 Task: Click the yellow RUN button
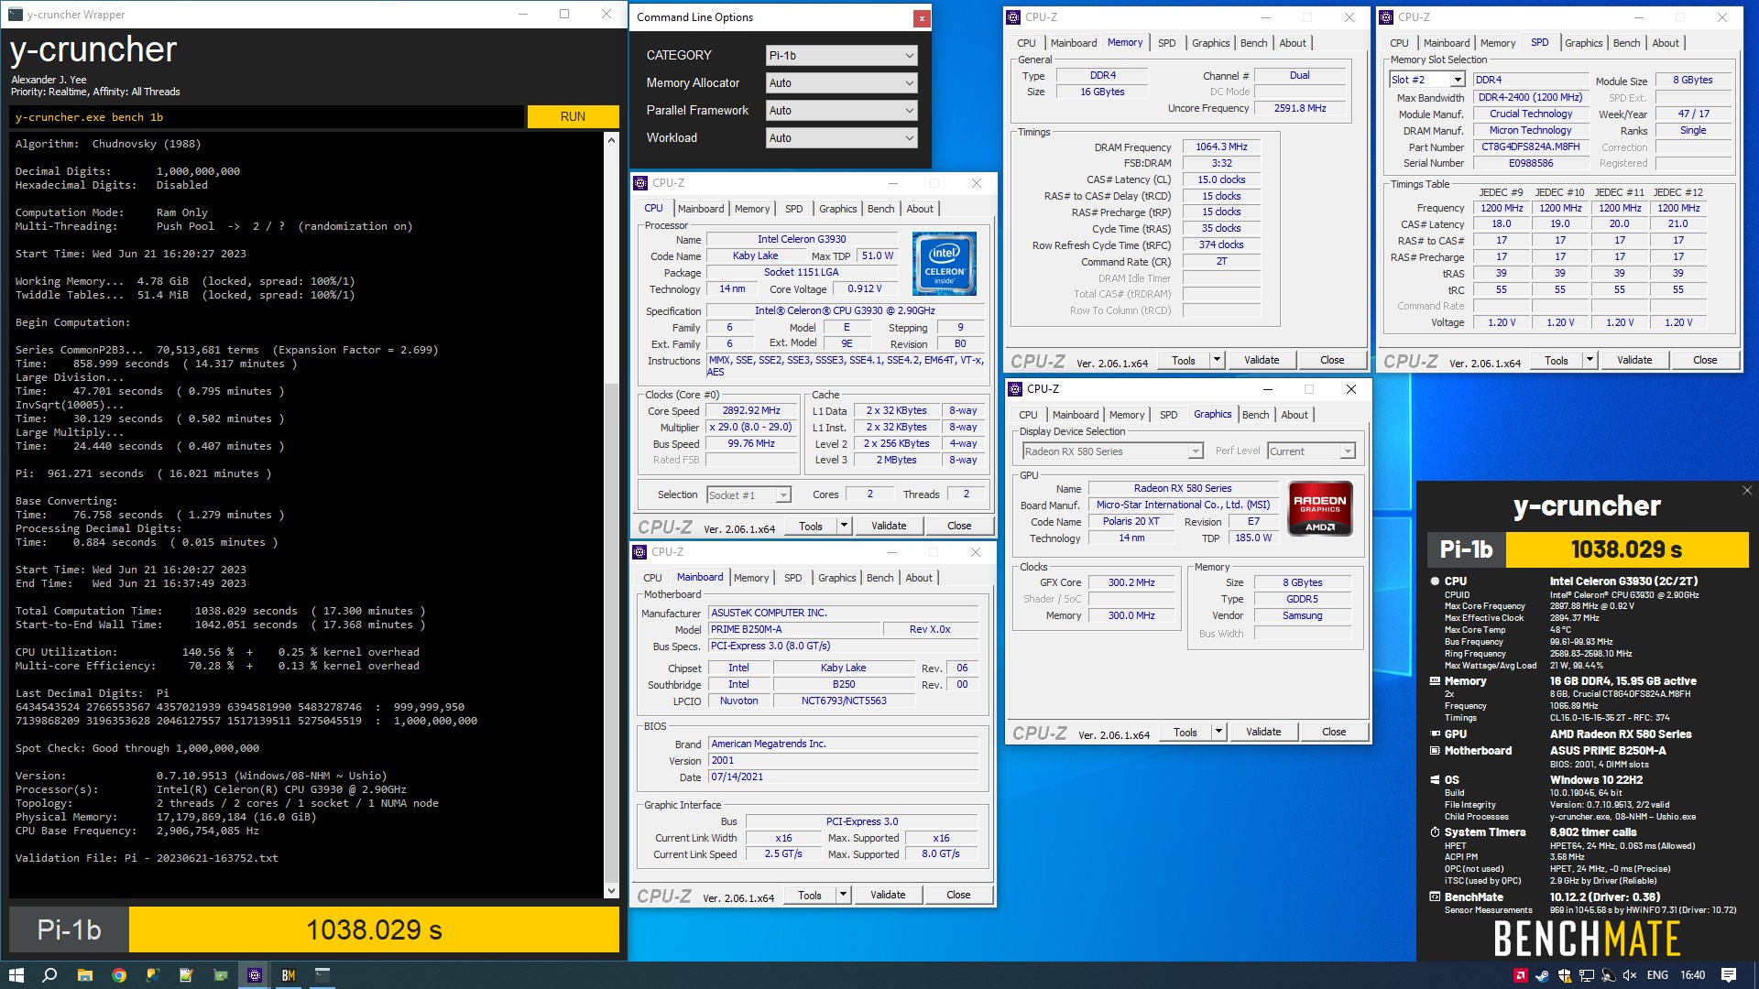point(573,116)
